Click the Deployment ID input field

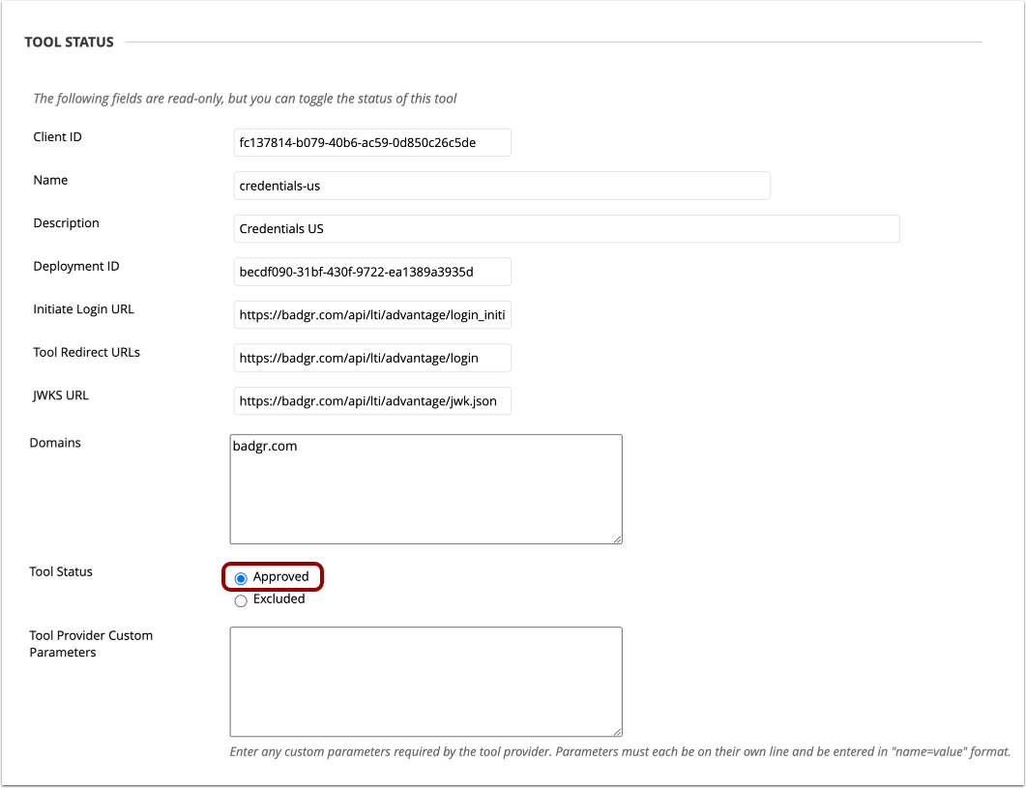click(x=371, y=272)
